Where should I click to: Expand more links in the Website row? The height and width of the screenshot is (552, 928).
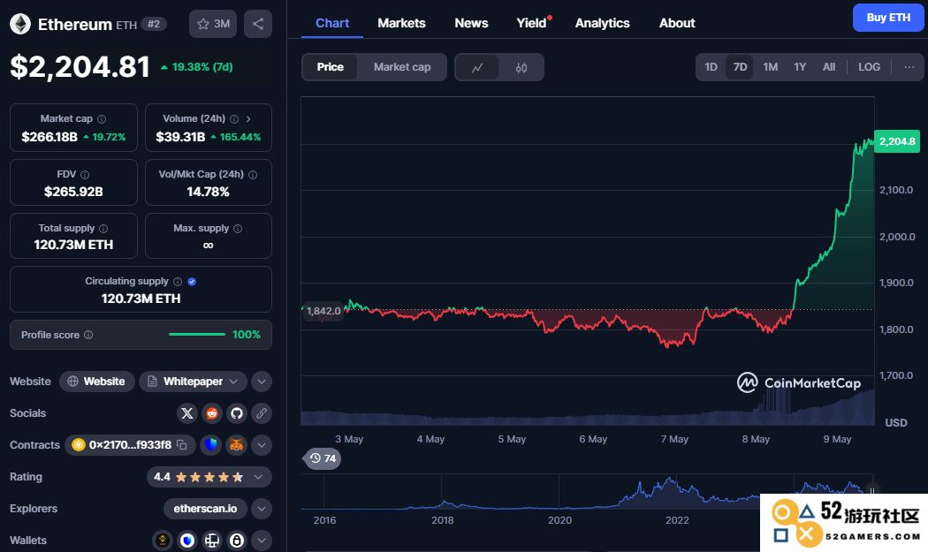(x=262, y=382)
